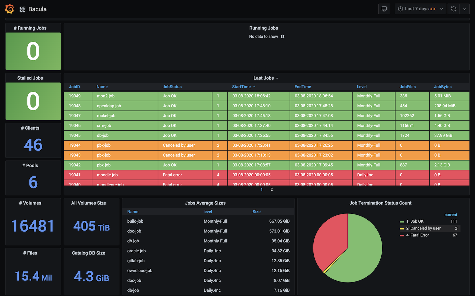
Task: Toggle the '2. Canceled by user' legend series
Action: coord(424,228)
